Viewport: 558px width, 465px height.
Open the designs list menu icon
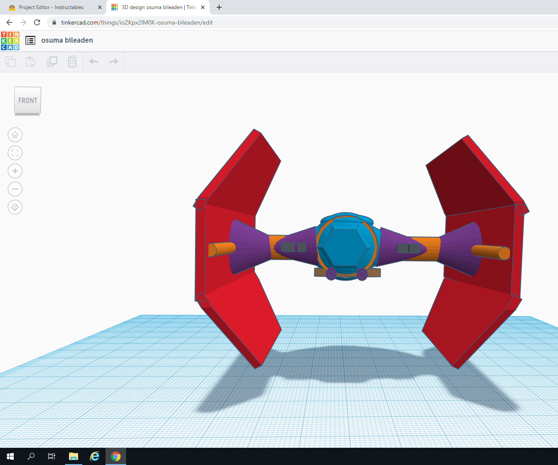coord(30,40)
